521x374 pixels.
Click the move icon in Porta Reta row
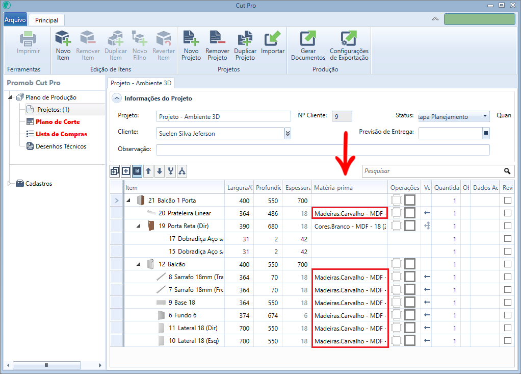point(427,226)
